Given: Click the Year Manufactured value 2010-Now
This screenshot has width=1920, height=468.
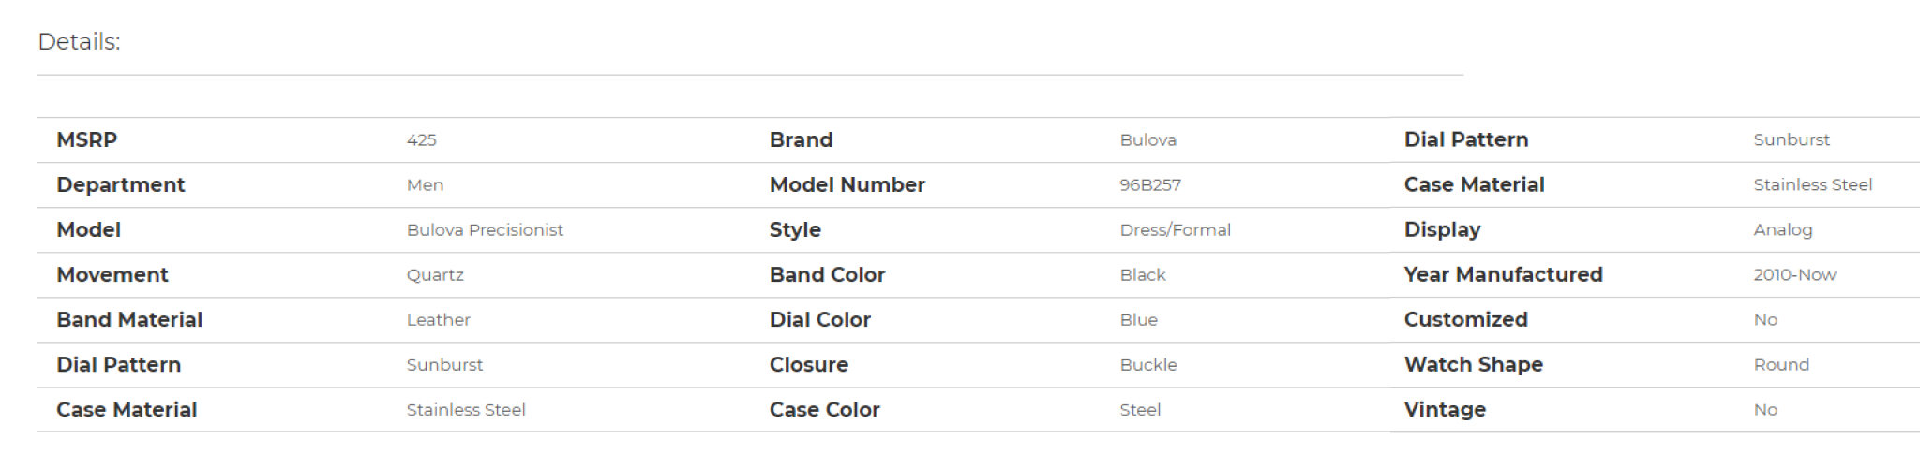Looking at the screenshot, I should [x=1794, y=275].
